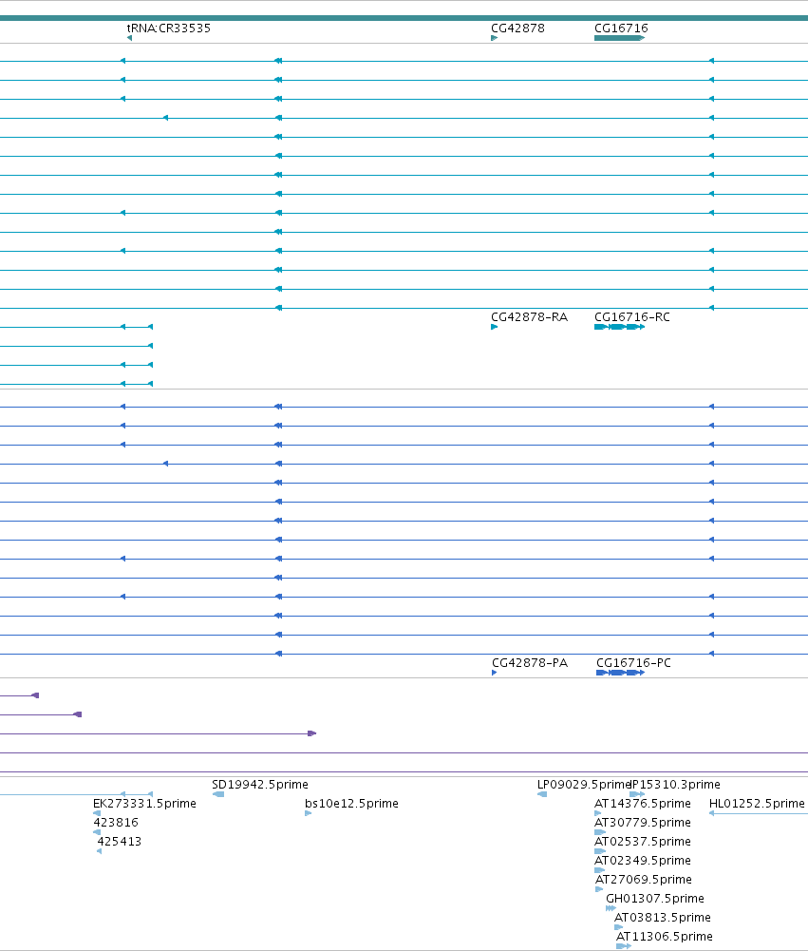The image size is (808, 951).
Task: Click the AT03813.5prime EST glyph
Action: tap(618, 927)
